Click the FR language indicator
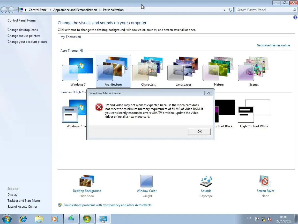298x224 pixels. coord(249,218)
